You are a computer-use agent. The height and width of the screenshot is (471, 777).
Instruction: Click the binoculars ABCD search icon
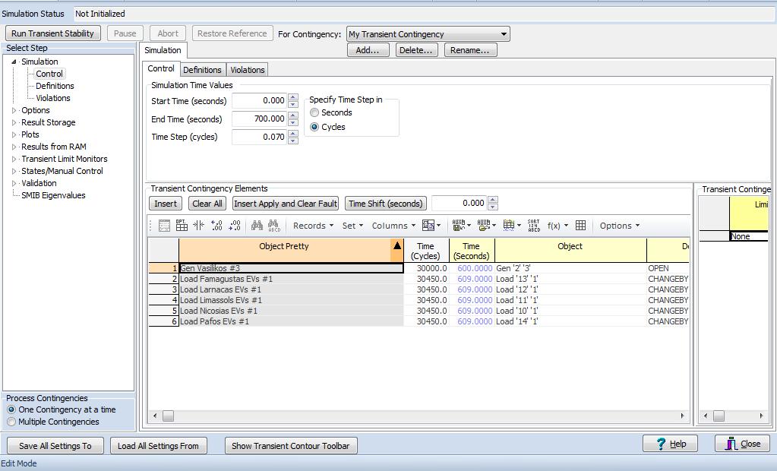[x=274, y=226]
